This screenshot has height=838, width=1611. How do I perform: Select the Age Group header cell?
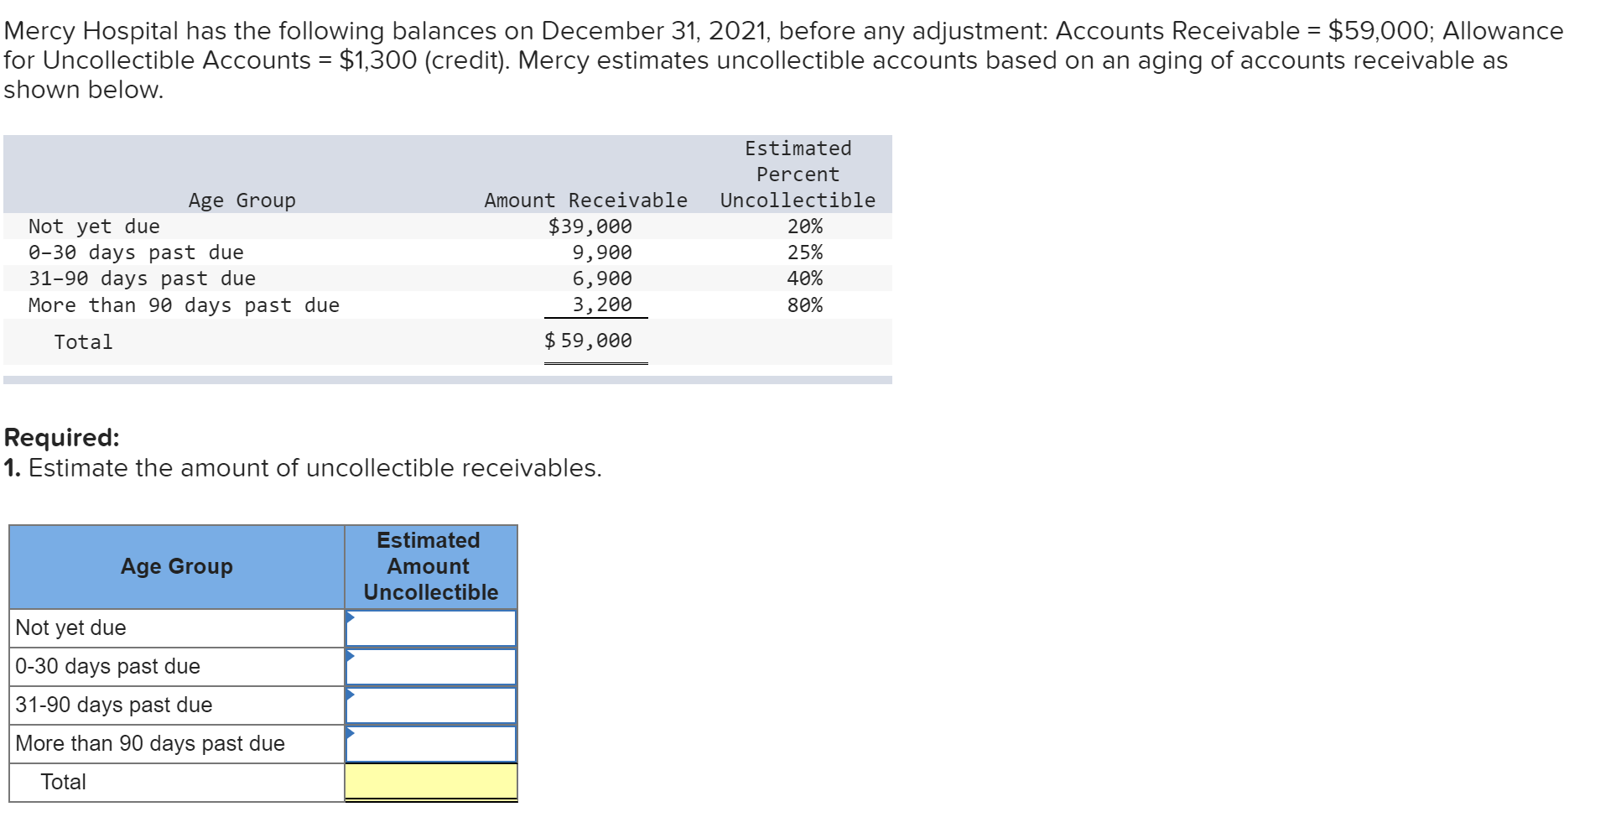(176, 566)
